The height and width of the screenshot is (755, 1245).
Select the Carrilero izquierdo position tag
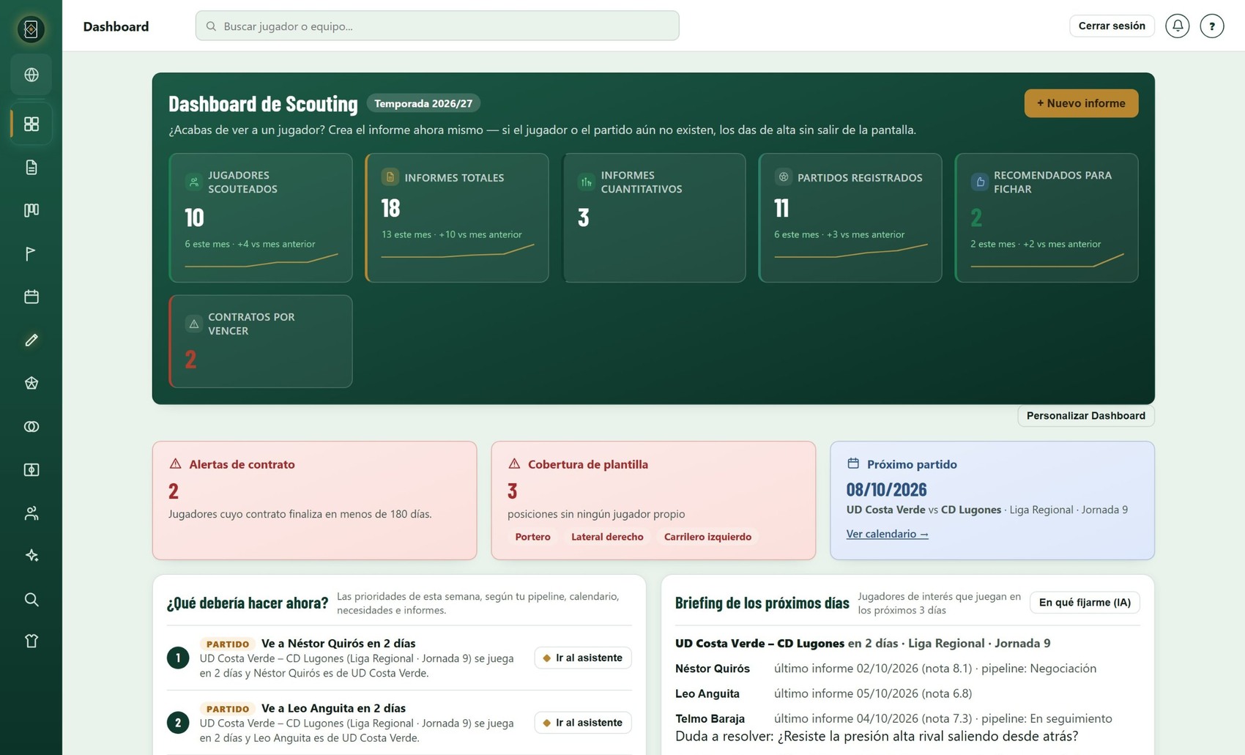[x=707, y=537]
